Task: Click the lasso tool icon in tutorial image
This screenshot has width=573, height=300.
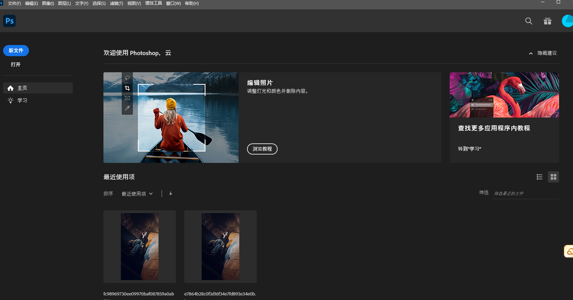Action: click(x=127, y=78)
